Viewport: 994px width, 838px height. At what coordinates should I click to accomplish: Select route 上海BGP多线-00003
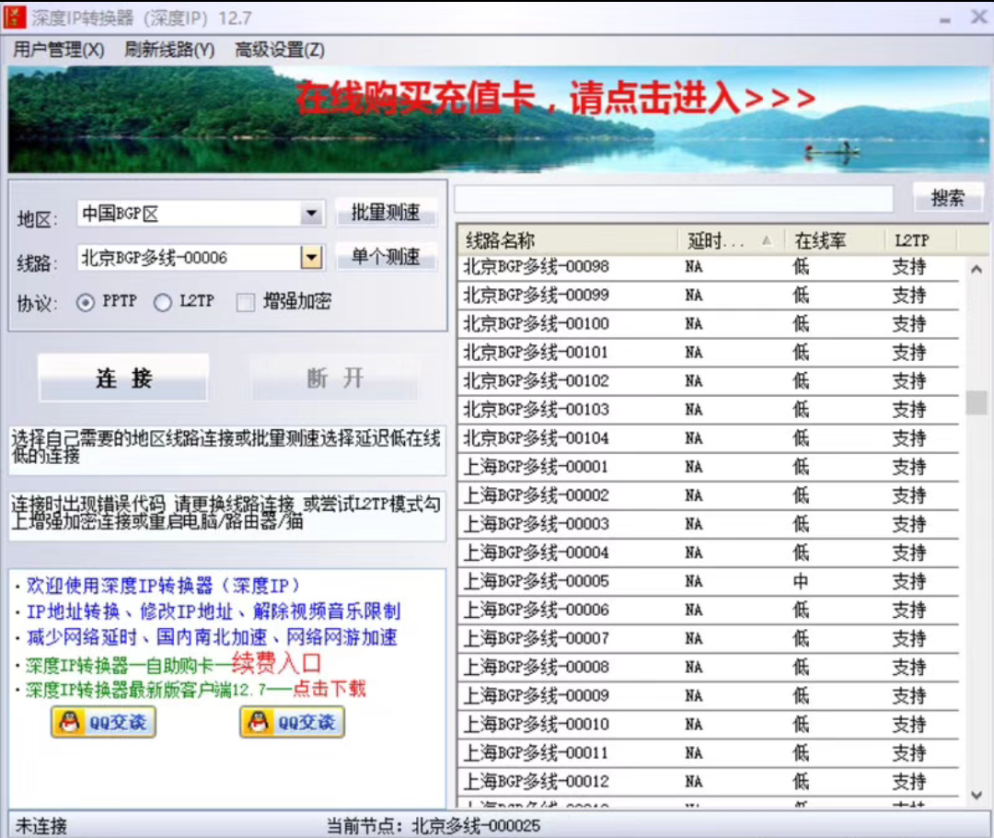[708, 524]
